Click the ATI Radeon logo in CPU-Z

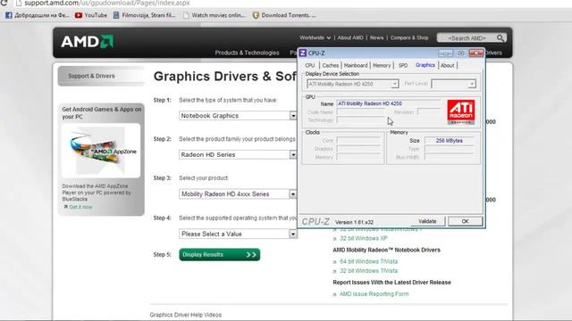tap(461, 111)
